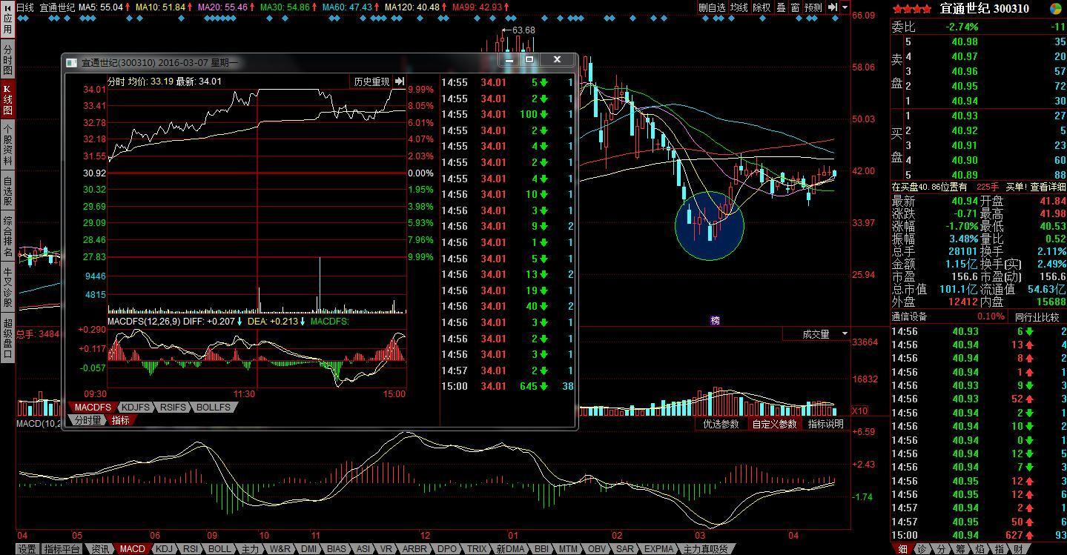
Task: Select KDJFS tab in popup
Action: [136, 408]
